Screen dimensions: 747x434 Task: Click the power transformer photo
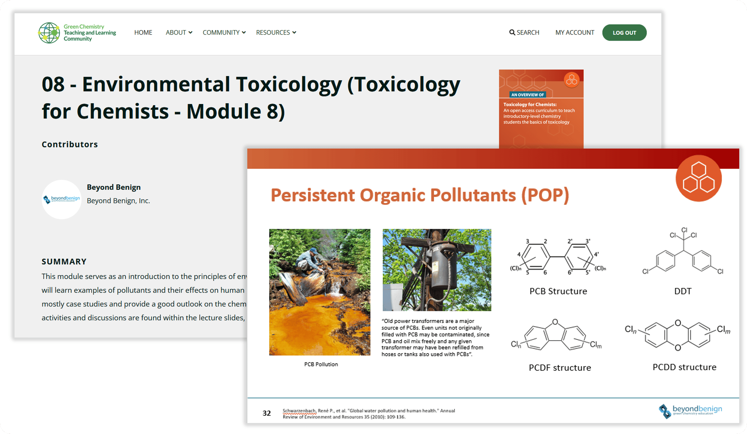[x=437, y=270]
